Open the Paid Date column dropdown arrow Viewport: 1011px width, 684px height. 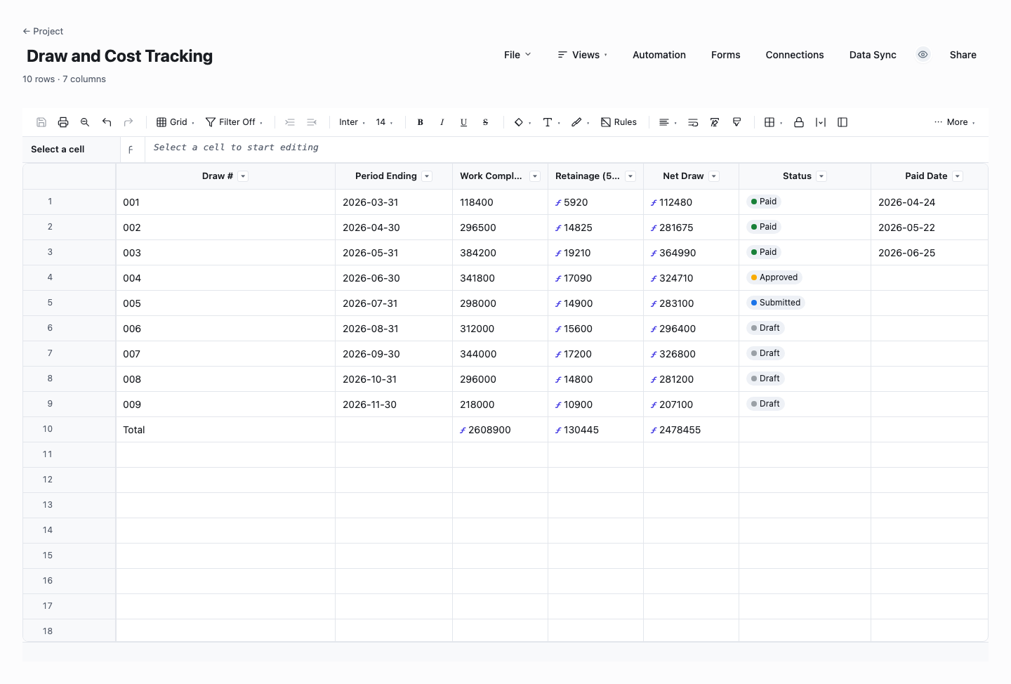point(958,176)
